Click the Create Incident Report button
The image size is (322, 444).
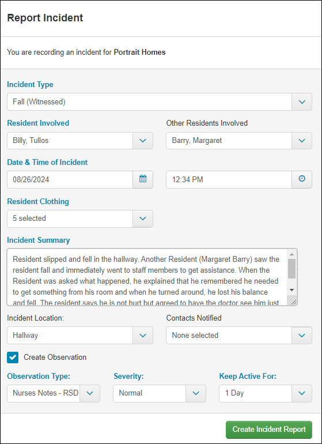click(x=269, y=430)
